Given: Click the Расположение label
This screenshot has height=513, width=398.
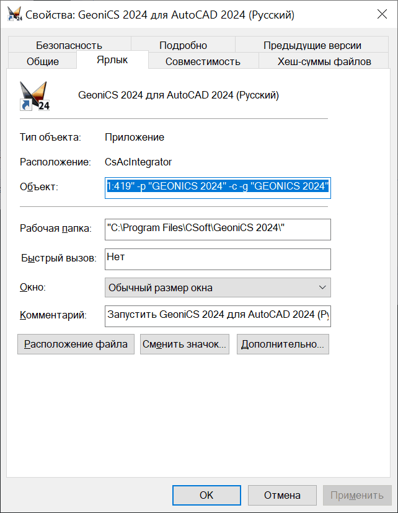Looking at the screenshot, I should click(x=55, y=162).
